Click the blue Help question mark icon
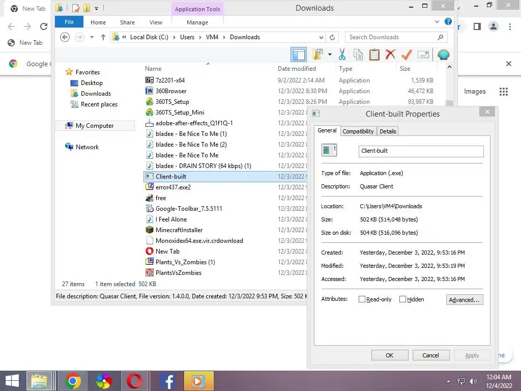This screenshot has width=521, height=391. click(448, 21)
